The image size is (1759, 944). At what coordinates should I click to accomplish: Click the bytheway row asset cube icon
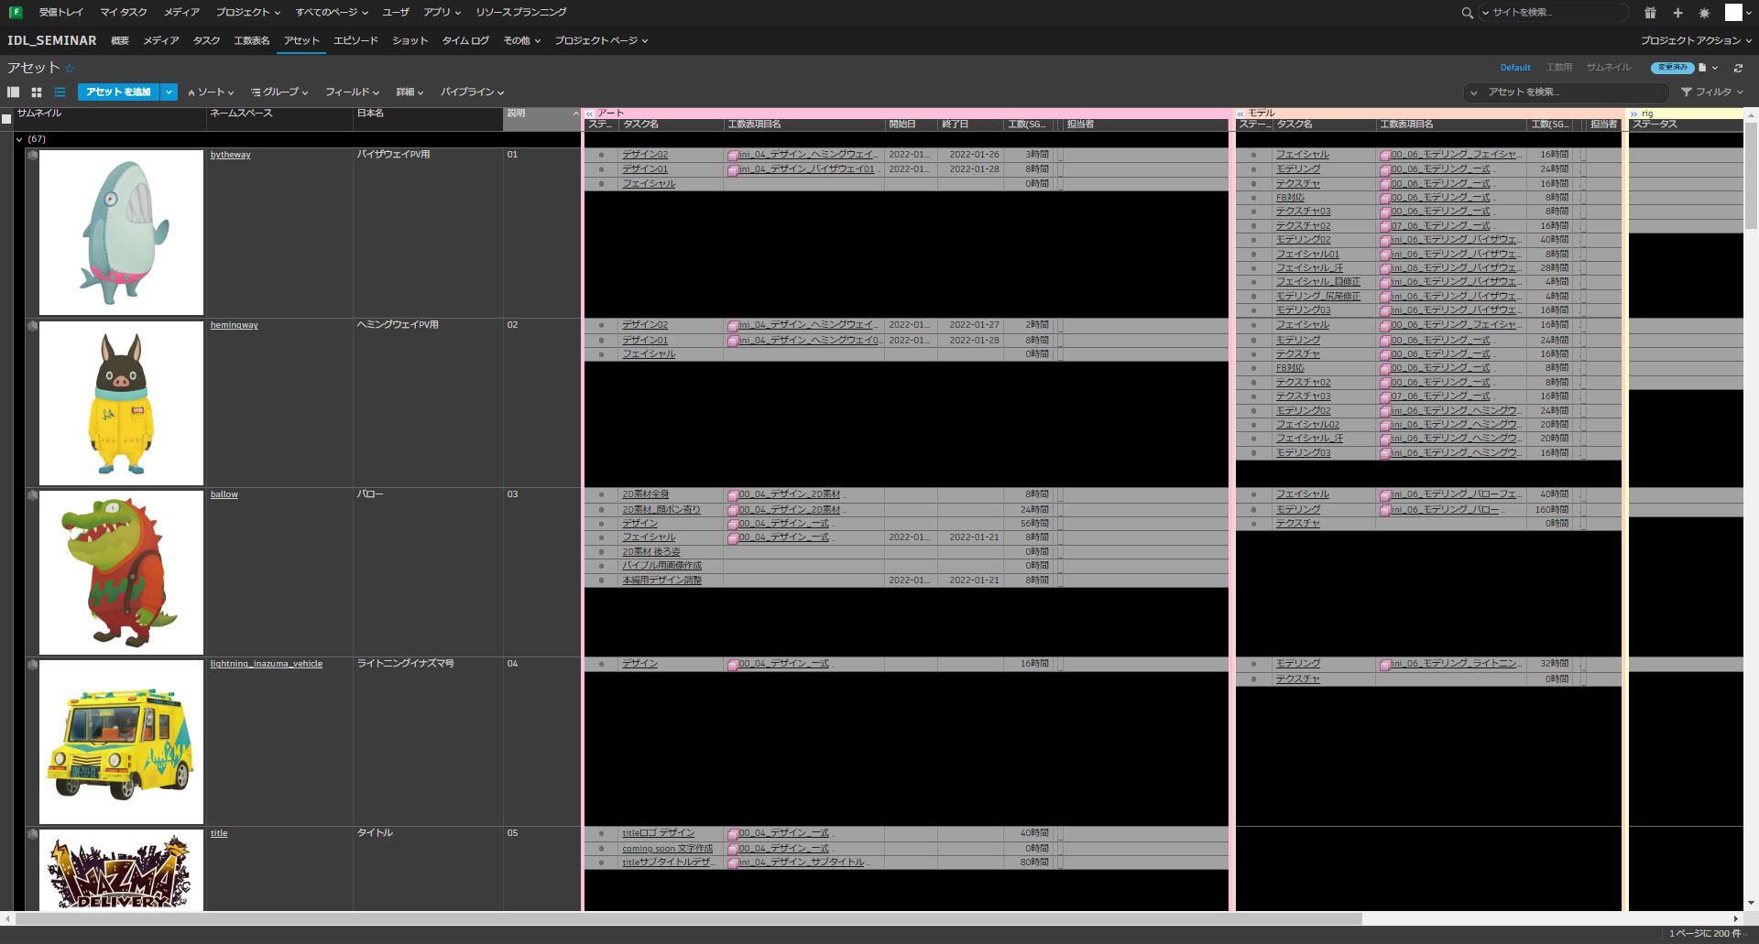(x=32, y=156)
